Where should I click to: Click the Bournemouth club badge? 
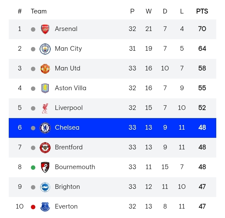[45, 167]
